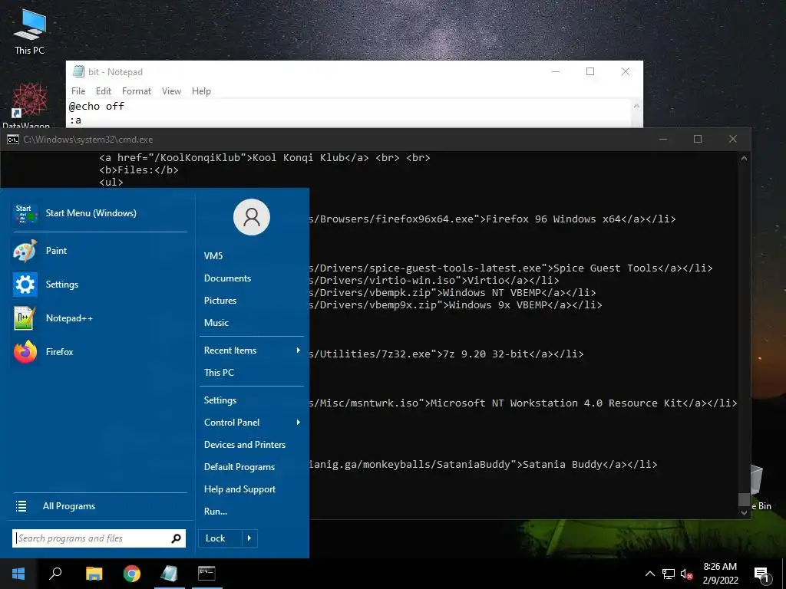The height and width of the screenshot is (589, 786).
Task: Open Control Panel in the start menu
Action: 252,423
